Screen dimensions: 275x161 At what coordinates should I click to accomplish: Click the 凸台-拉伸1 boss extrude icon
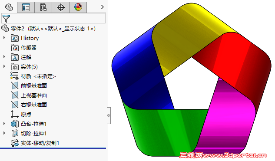(15, 124)
